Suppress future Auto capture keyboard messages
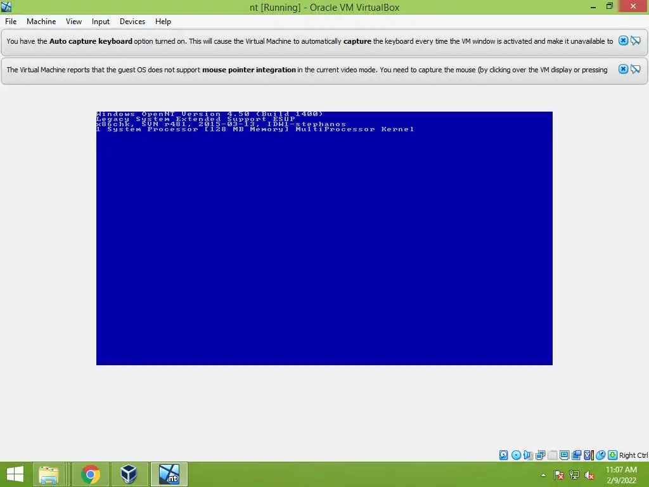Screen dimensions: 649x487 (635, 41)
